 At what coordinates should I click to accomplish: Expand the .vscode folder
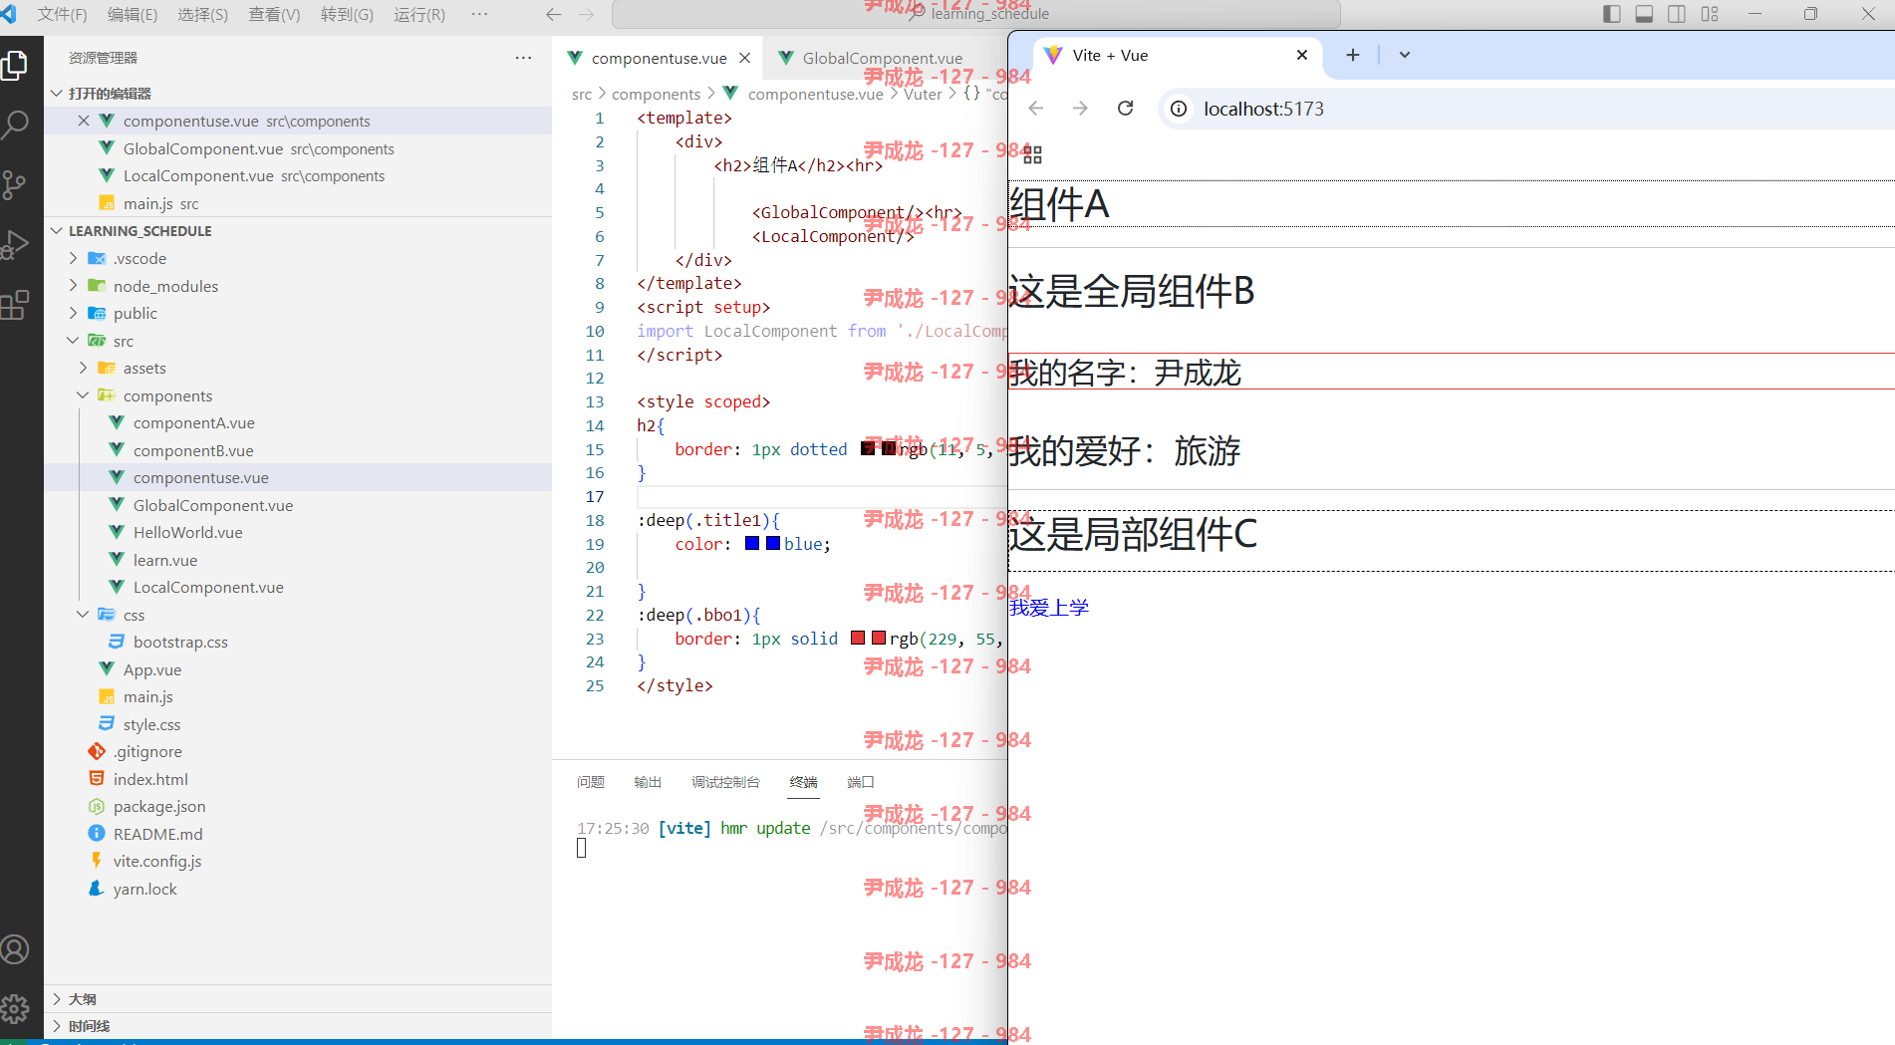(73, 258)
